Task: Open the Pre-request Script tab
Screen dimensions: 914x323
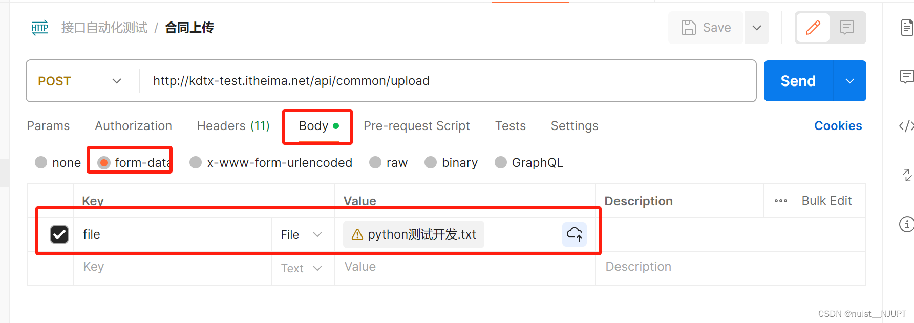Action: (x=416, y=126)
